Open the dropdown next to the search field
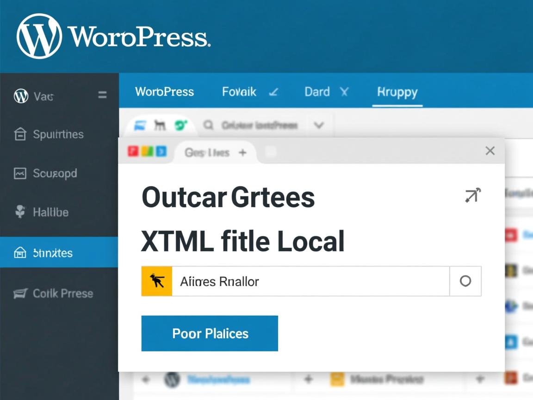This screenshot has height=400, width=533. coord(318,125)
